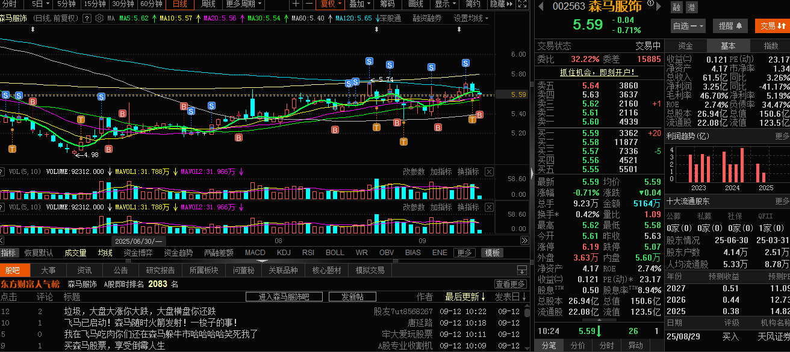Viewport: 790px width, 352px height.
Task: Open the 资金 tab in right panel
Action: click(685, 46)
